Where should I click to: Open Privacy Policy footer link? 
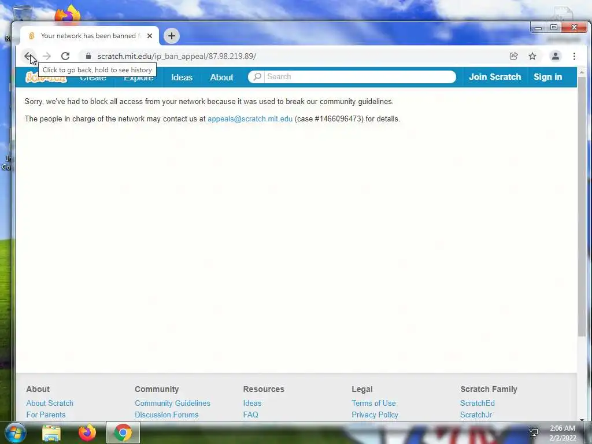[x=375, y=415]
